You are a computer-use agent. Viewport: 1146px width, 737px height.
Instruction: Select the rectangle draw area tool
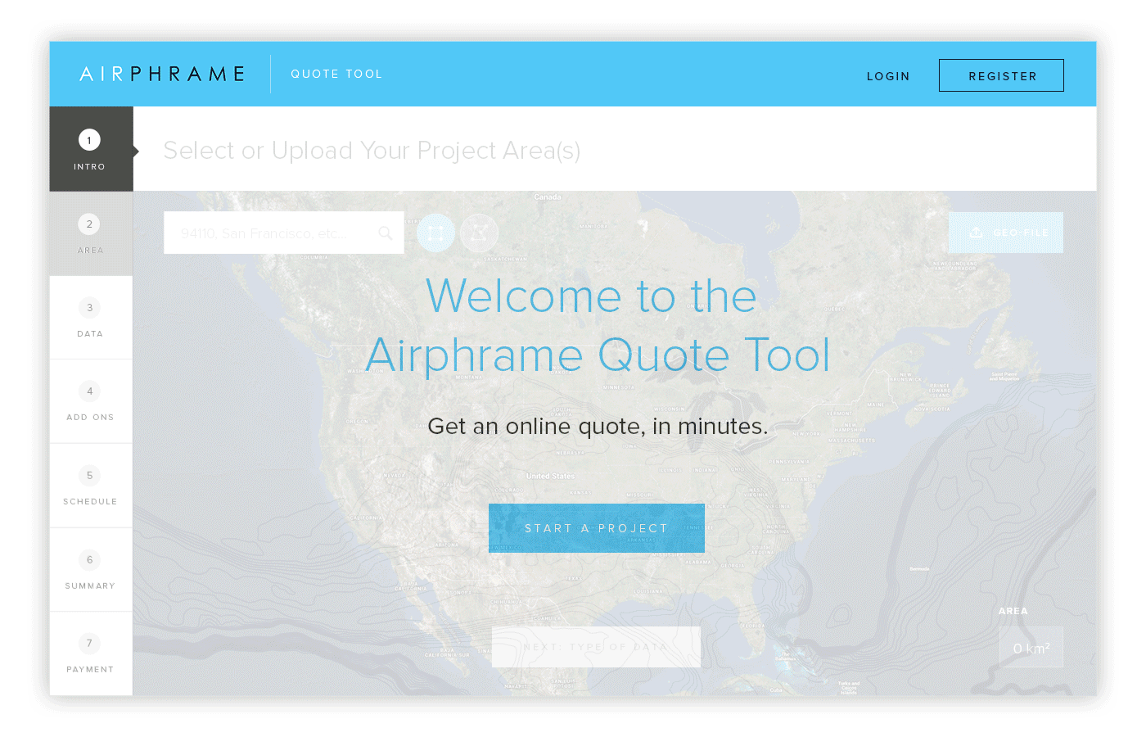[x=436, y=233]
